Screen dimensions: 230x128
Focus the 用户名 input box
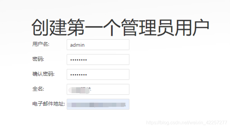pyautogui.click(x=98, y=45)
